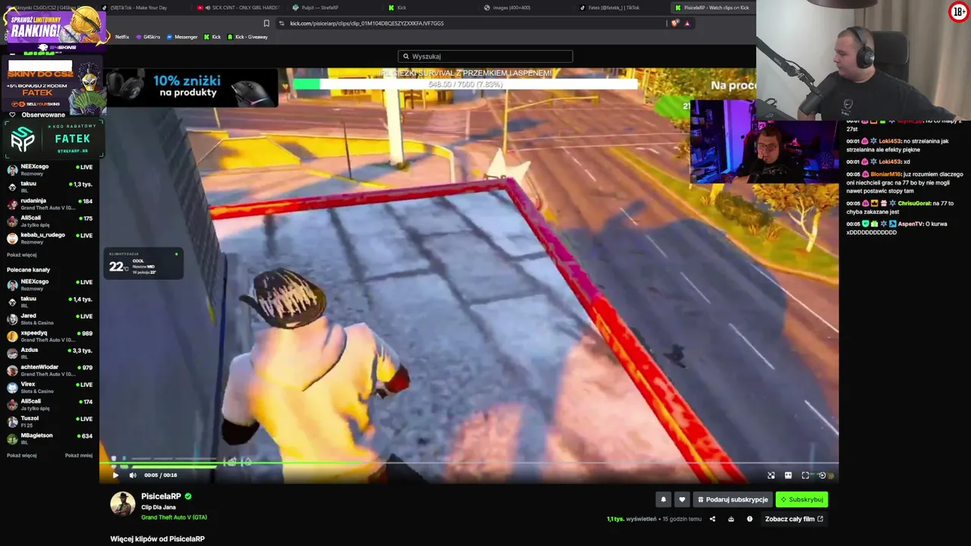Follow PisicelaRP with the heart icon
971x546 pixels.
pos(682,500)
